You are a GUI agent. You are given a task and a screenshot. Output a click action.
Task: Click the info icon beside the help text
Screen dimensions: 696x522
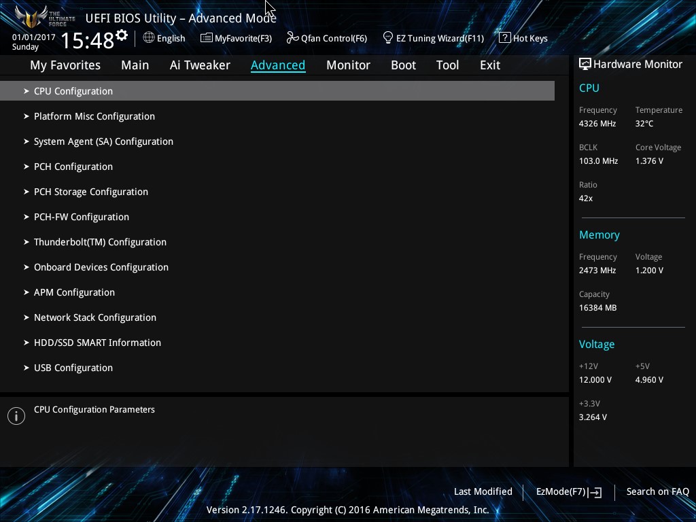[16, 416]
